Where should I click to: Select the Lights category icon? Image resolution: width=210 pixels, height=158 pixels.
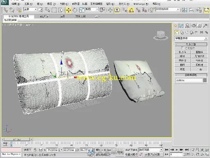tap(187, 33)
